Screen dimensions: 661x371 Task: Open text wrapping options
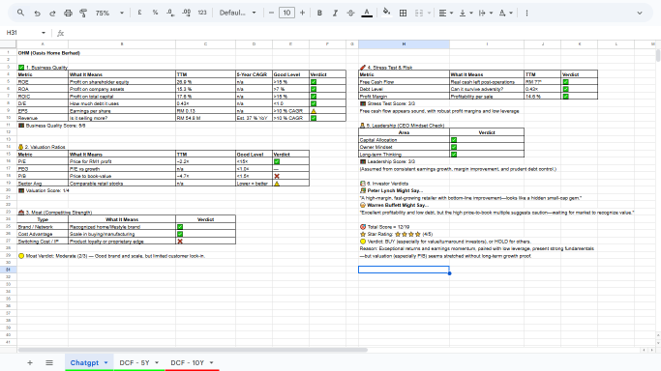[x=486, y=13]
